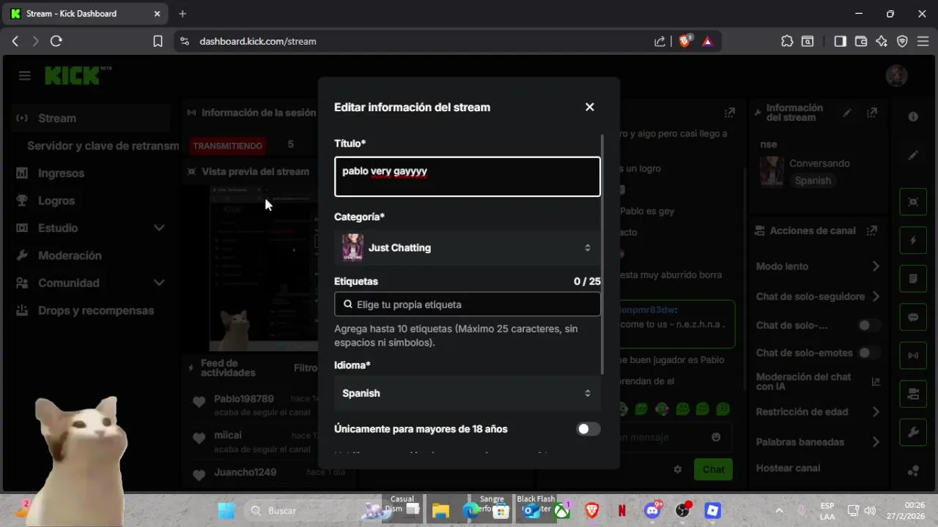Click the green Chat send button
Image resolution: width=938 pixels, height=527 pixels.
(x=713, y=470)
